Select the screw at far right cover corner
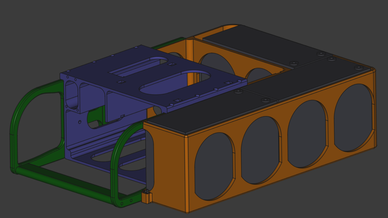Viewport: 388px width, 218px height. (358, 68)
